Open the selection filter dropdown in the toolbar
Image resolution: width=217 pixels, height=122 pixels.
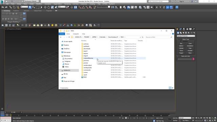pos(24,7)
